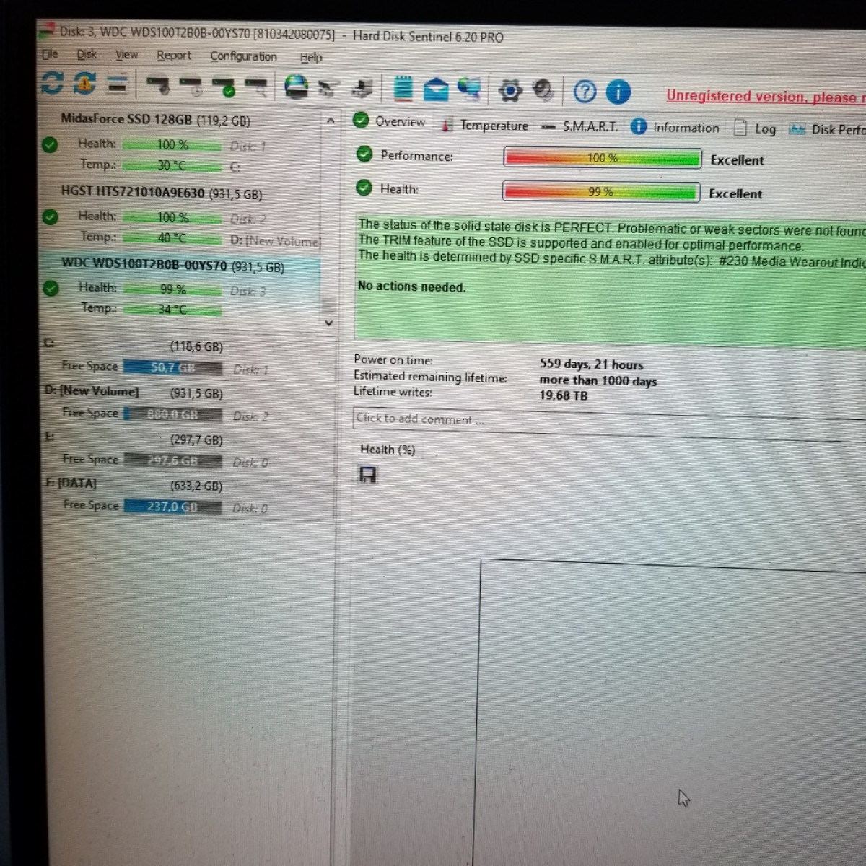Click the WDC disk health check icon
Image resolution: width=866 pixels, height=866 pixels.
pos(51,289)
